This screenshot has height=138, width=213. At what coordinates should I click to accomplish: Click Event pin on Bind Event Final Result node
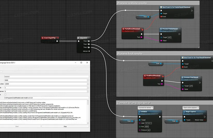click(183, 67)
